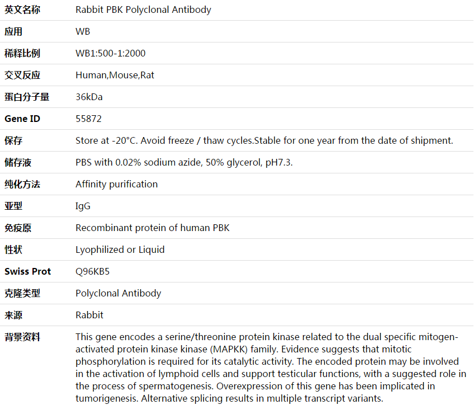Click the 36kDa molecular weight value
This screenshot has height=405, width=474.
[89, 97]
